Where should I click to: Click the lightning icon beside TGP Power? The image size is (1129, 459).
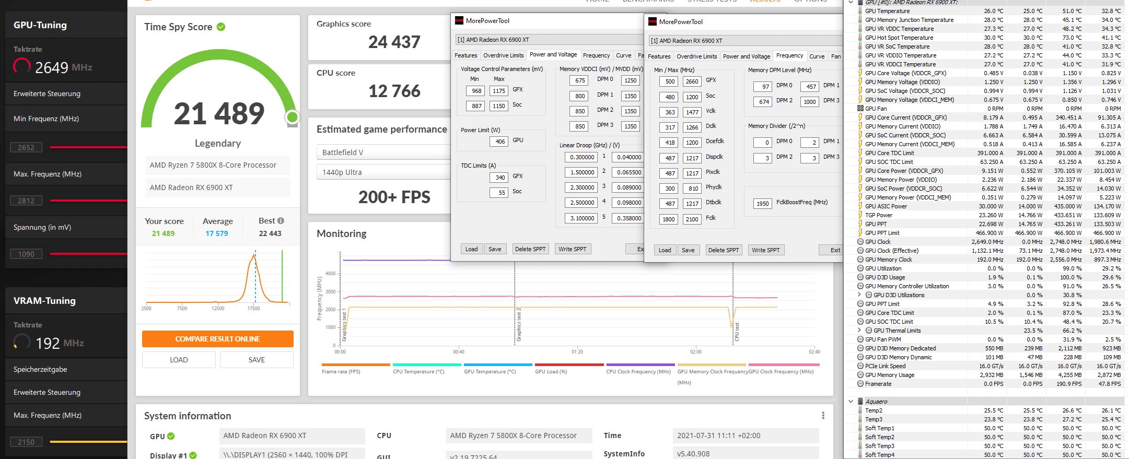[860, 215]
